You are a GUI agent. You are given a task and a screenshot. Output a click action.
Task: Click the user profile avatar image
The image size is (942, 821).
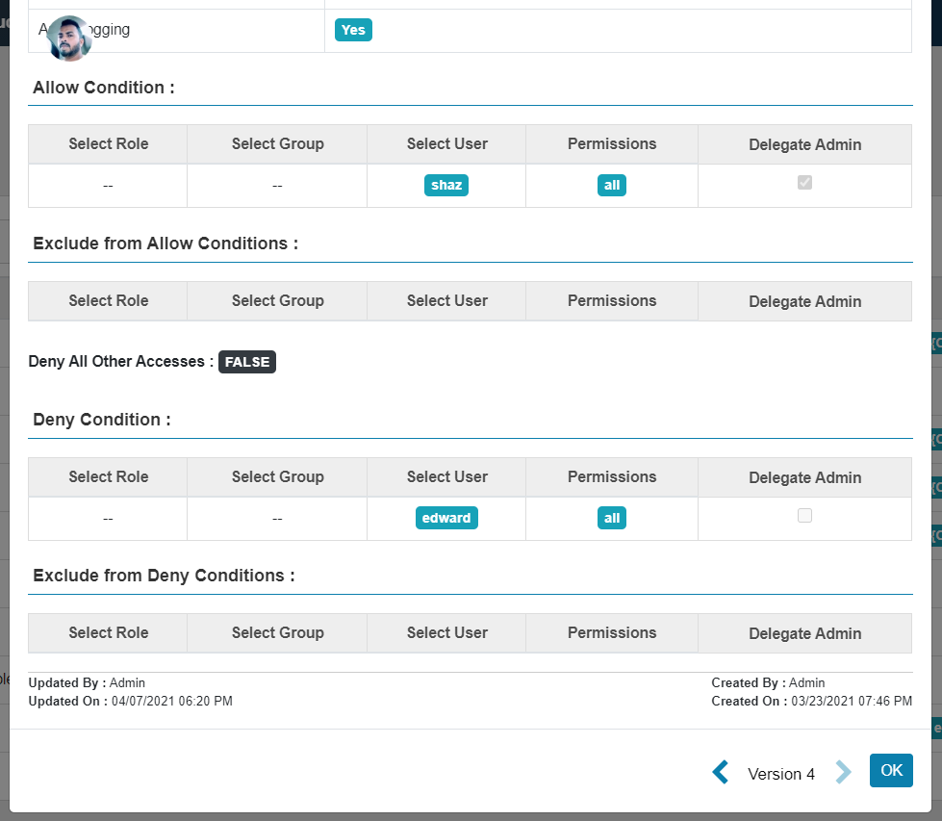click(67, 38)
